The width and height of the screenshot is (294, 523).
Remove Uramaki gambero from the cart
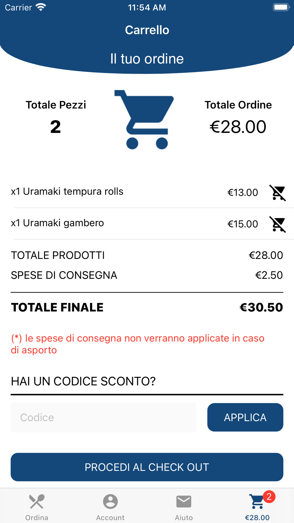278,224
